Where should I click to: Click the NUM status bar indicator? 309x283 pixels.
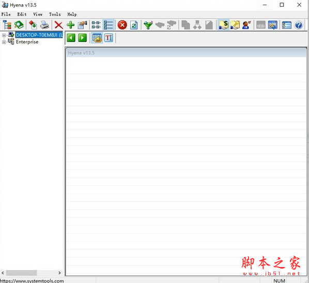pyautogui.click(x=279, y=280)
